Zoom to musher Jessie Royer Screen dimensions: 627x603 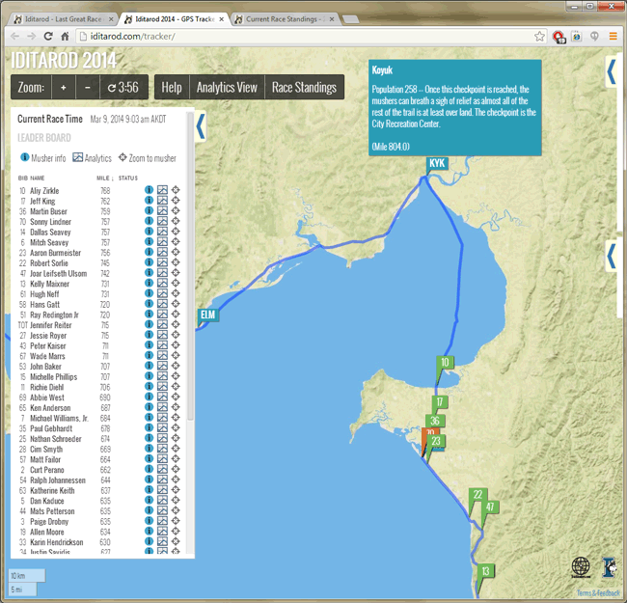[176, 335]
